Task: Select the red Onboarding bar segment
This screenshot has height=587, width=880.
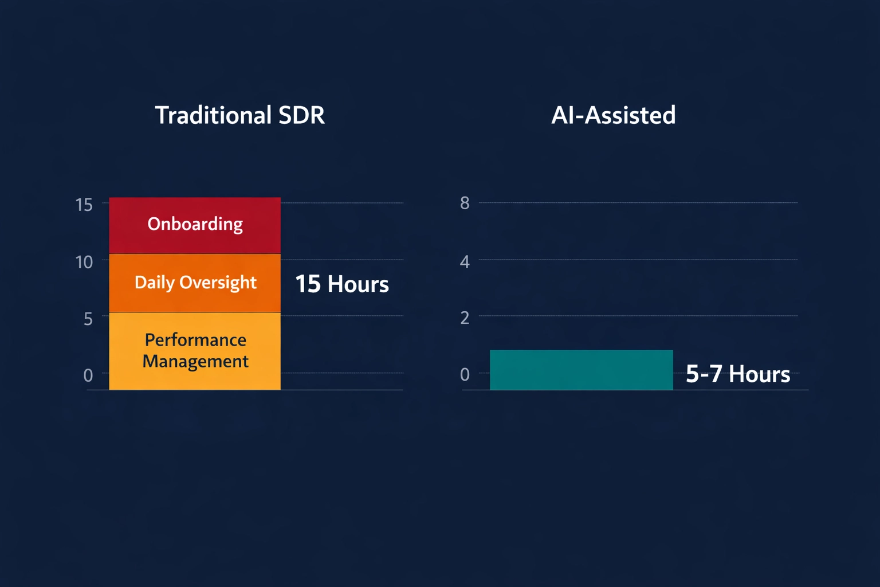Action: (x=194, y=224)
